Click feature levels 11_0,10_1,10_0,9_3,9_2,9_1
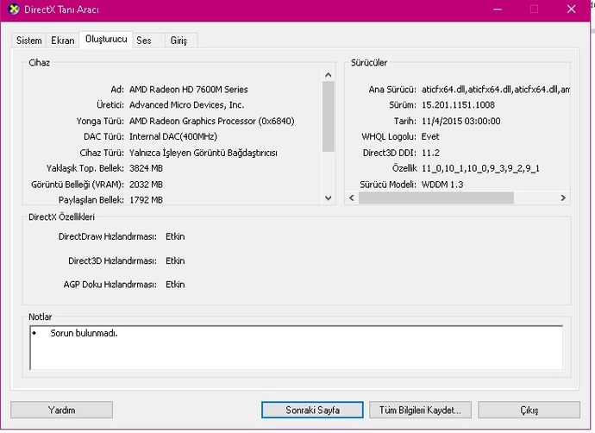The width and height of the screenshot is (595, 433). point(480,168)
